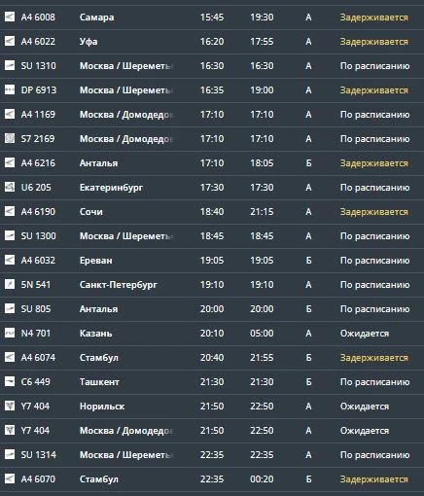Click flight number A4 6074 to Стамбул
Image resolution: width=424 pixels, height=496 pixels.
click(38, 358)
